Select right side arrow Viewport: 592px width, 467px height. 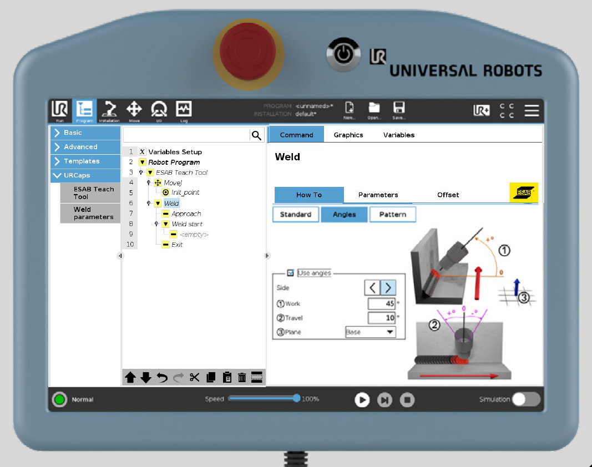click(x=388, y=288)
